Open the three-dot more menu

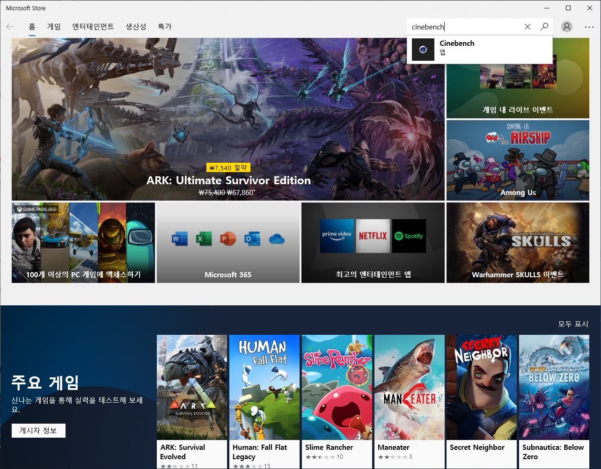click(x=589, y=27)
